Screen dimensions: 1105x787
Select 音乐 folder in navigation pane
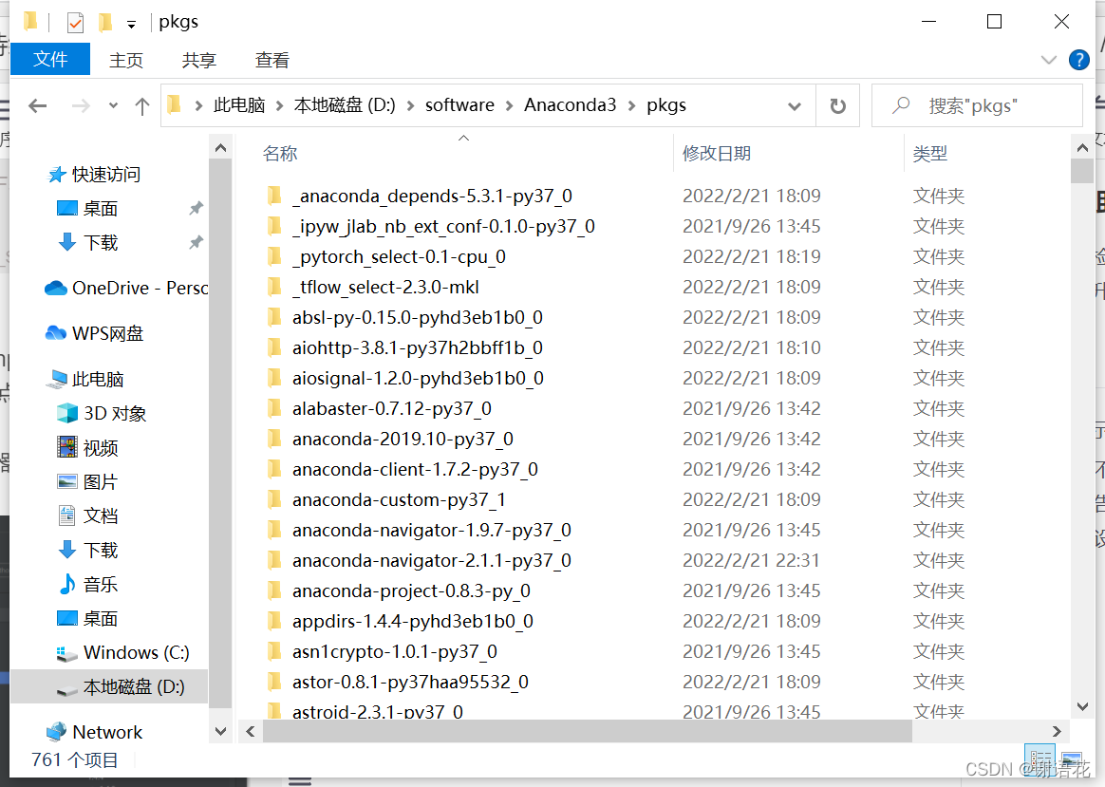pyautogui.click(x=87, y=584)
